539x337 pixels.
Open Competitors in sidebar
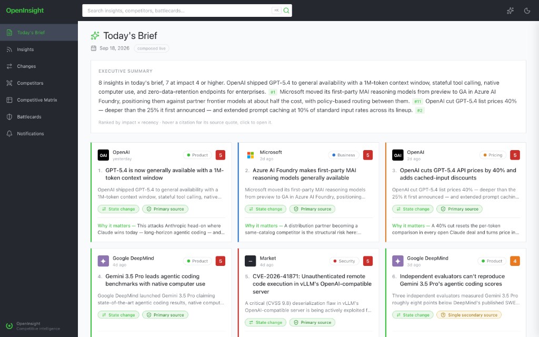point(39,83)
